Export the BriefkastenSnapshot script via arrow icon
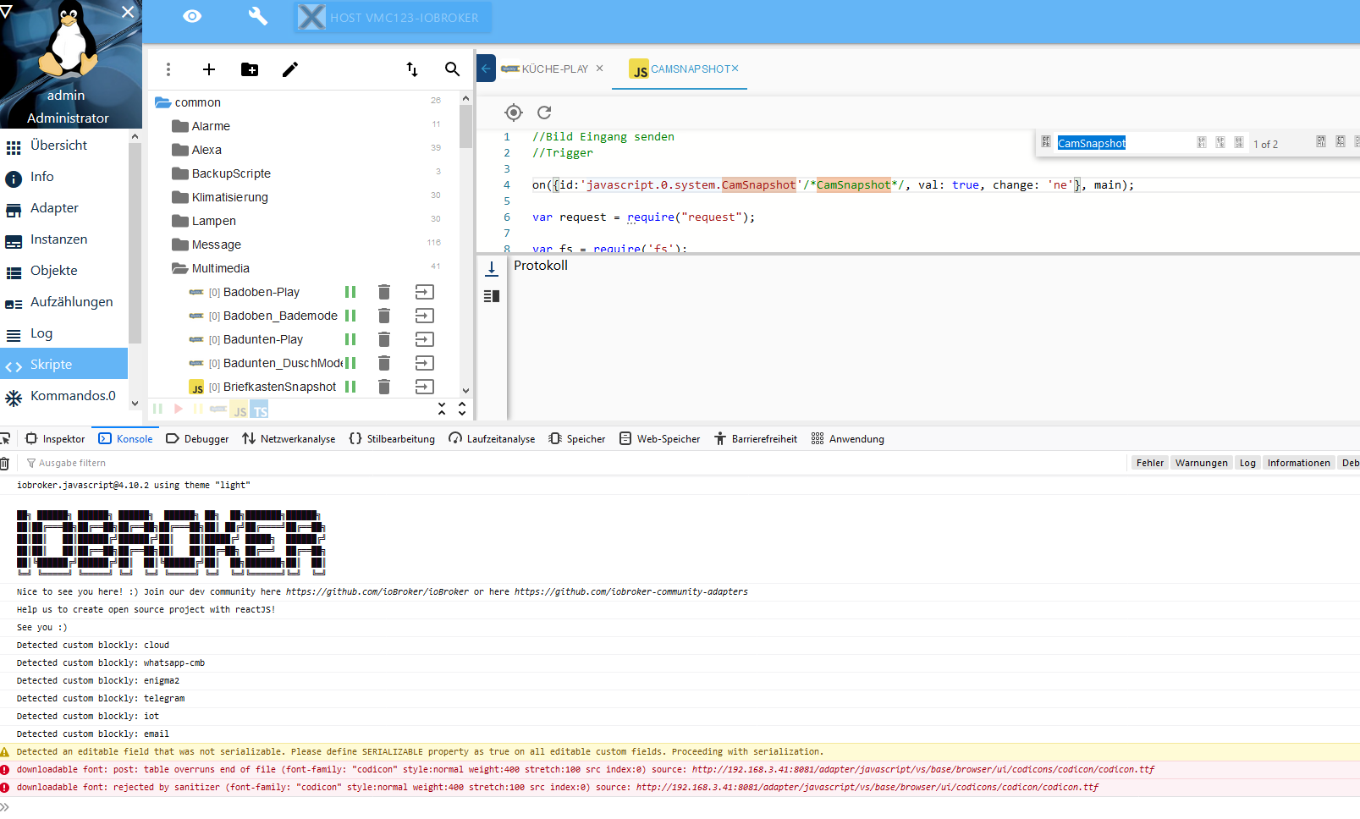This screenshot has height=819, width=1360. coord(425,387)
